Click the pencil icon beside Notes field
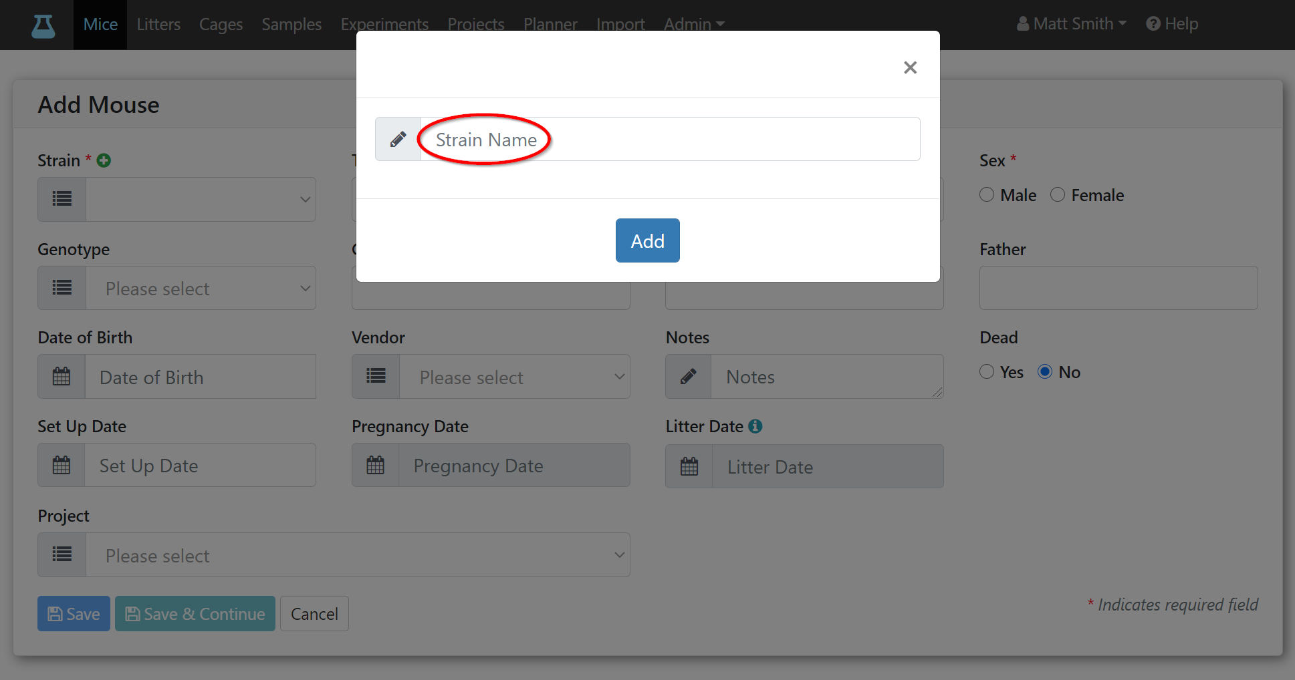 pos(689,377)
